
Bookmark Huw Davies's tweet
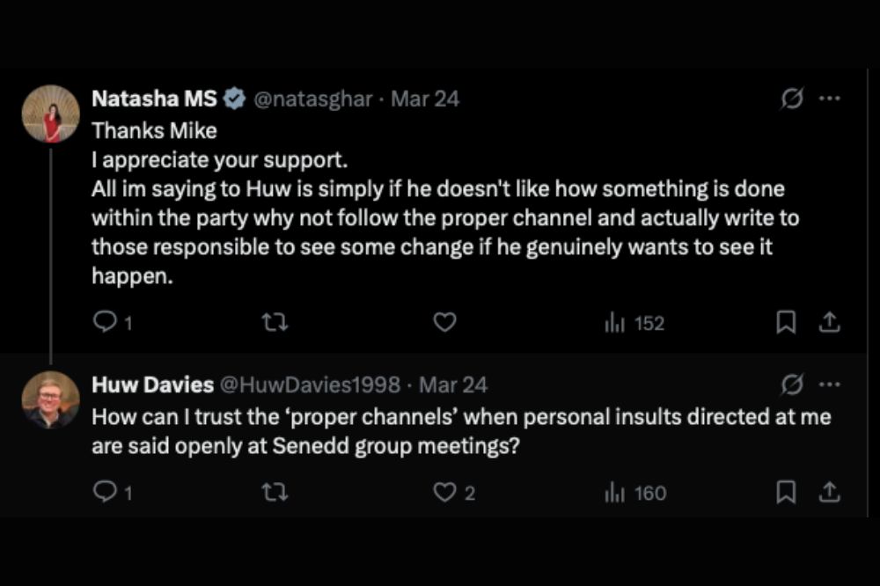[x=785, y=493]
